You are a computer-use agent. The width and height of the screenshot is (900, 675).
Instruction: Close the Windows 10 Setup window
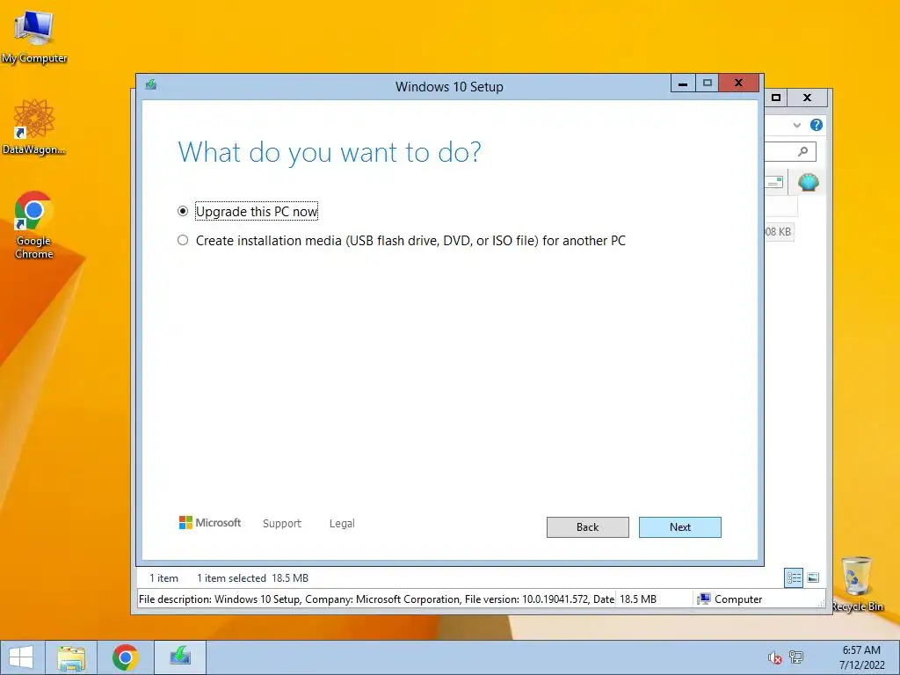coord(738,83)
